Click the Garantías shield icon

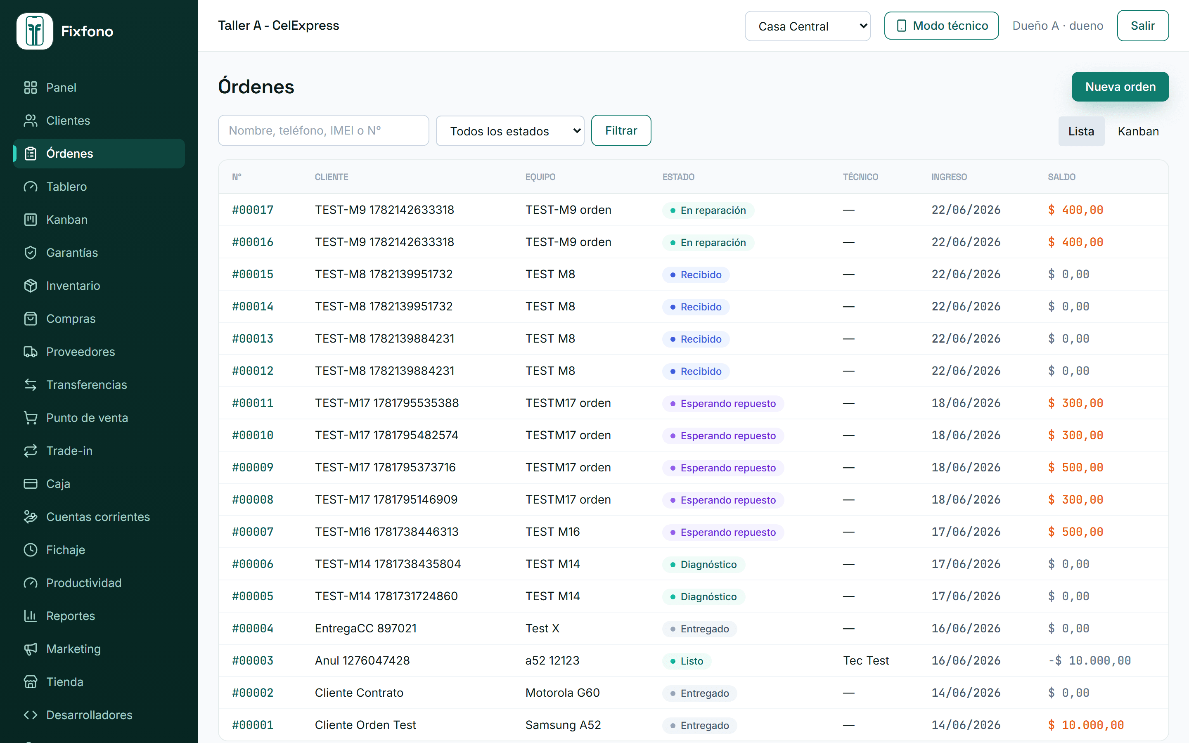coord(31,253)
